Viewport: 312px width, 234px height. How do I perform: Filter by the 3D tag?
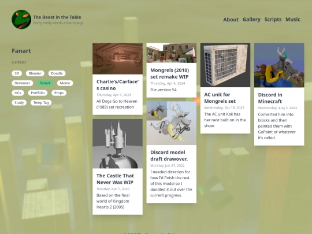17,73
